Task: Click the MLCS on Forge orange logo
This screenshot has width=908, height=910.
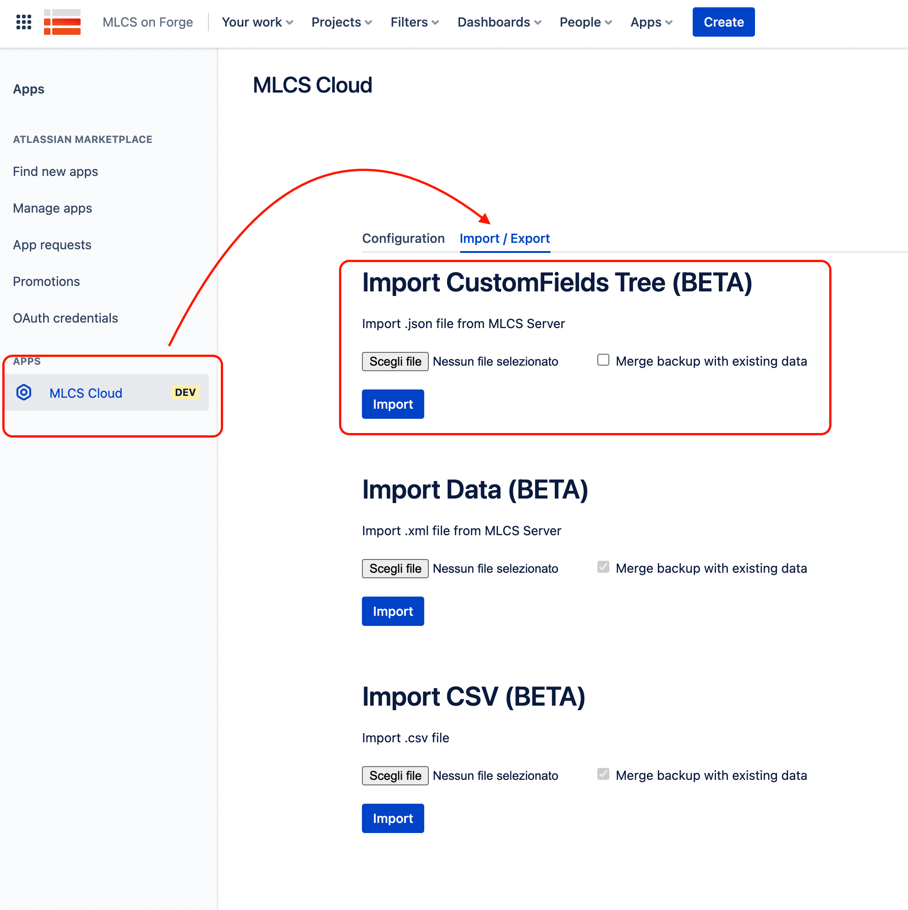Action: [x=62, y=22]
